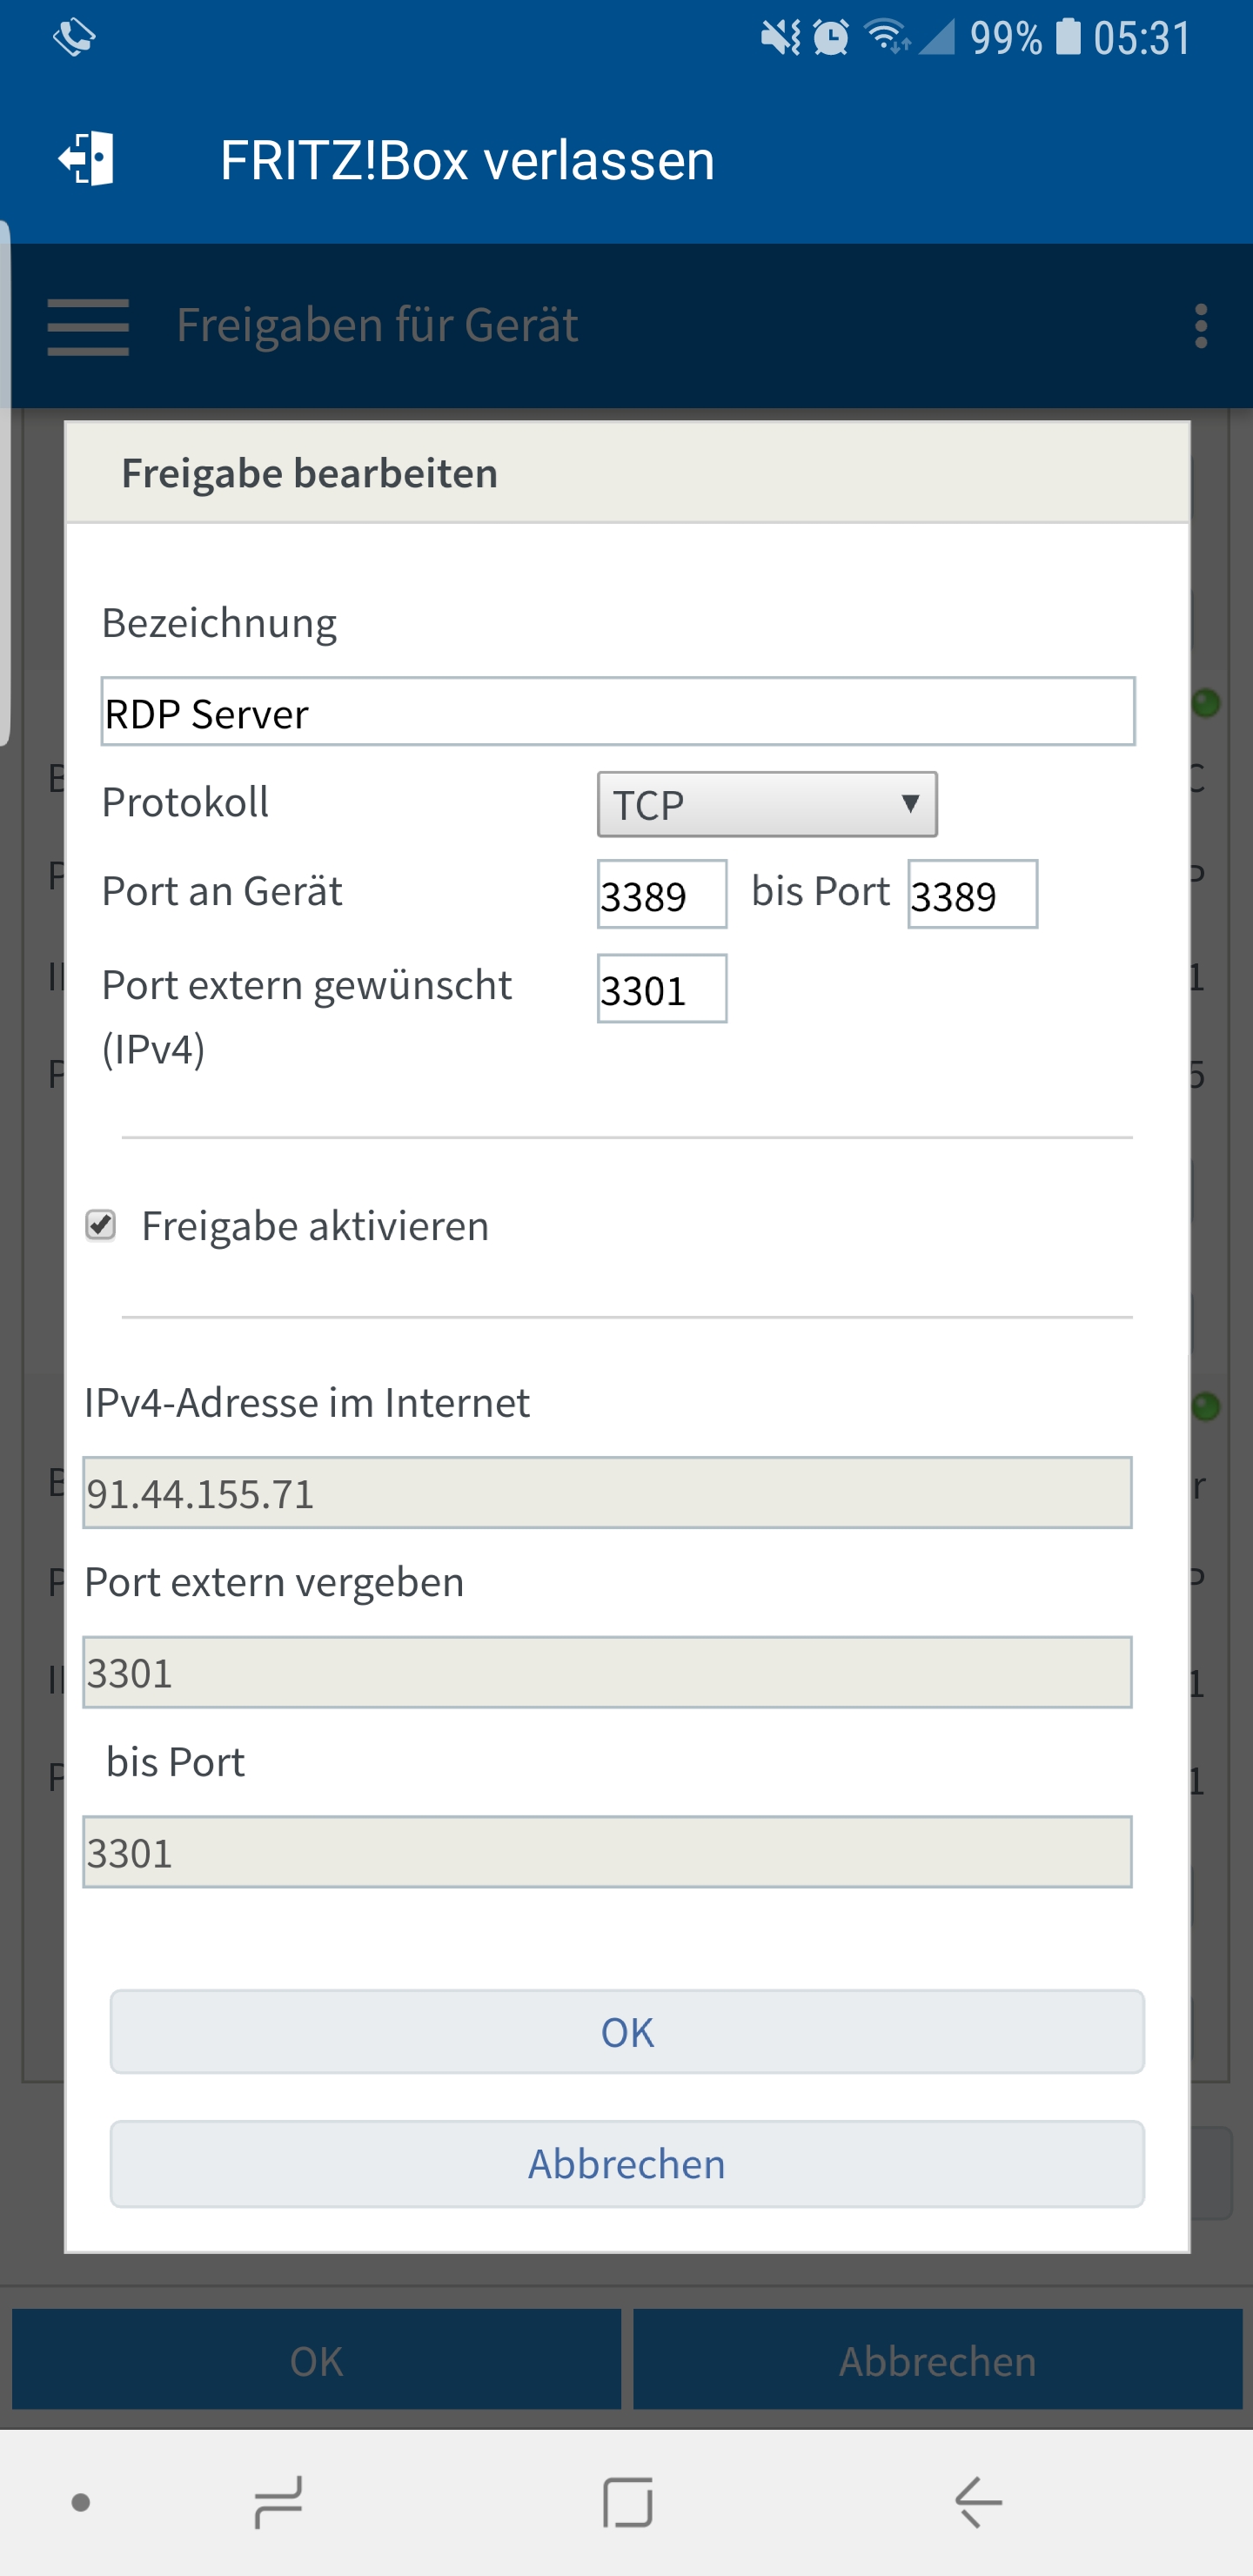
Task: Tap the Freigaben für Gerät heading
Action: (x=377, y=325)
